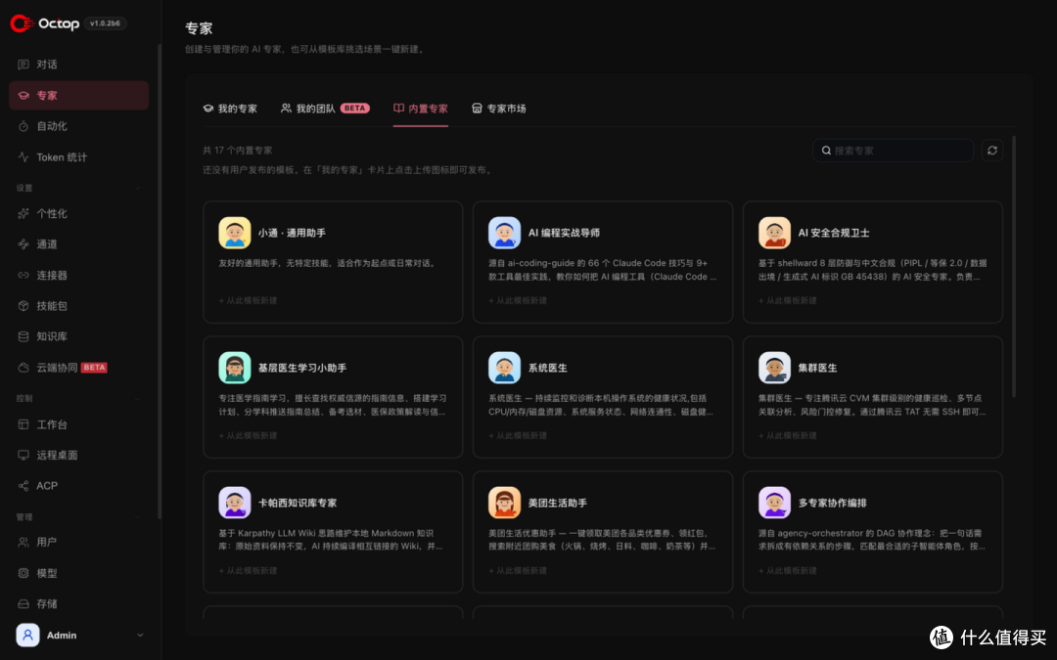Click the 专家 page heading
Screen dimensions: 1057x660
[199, 28]
